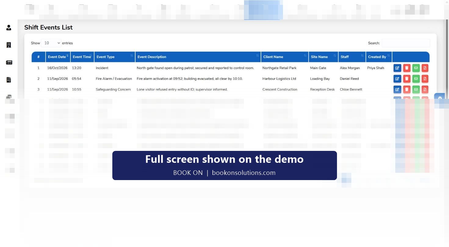Export Northgate Retail Park incident as PDF
Screen dimensions: 449x247
point(425,68)
